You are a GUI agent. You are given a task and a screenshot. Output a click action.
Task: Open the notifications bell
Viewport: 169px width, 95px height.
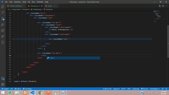[x=166, y=89]
